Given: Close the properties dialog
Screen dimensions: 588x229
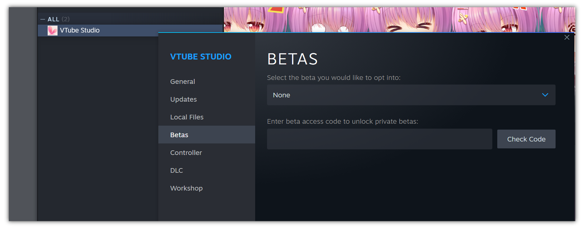Looking at the screenshot, I should pos(567,37).
